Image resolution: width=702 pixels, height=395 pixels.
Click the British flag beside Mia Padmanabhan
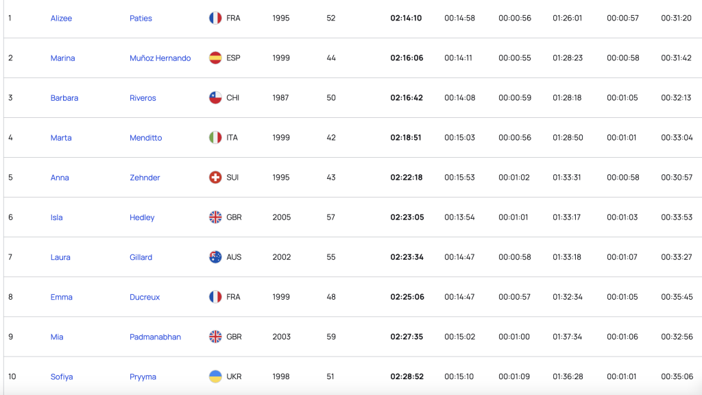click(x=215, y=337)
